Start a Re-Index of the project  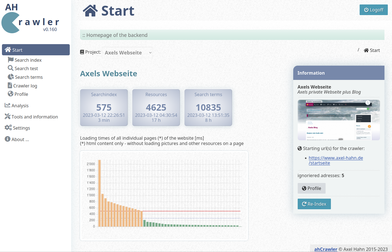(314, 204)
